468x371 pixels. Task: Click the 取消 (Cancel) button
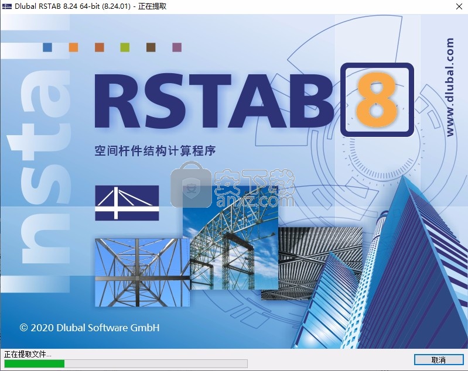click(x=439, y=360)
